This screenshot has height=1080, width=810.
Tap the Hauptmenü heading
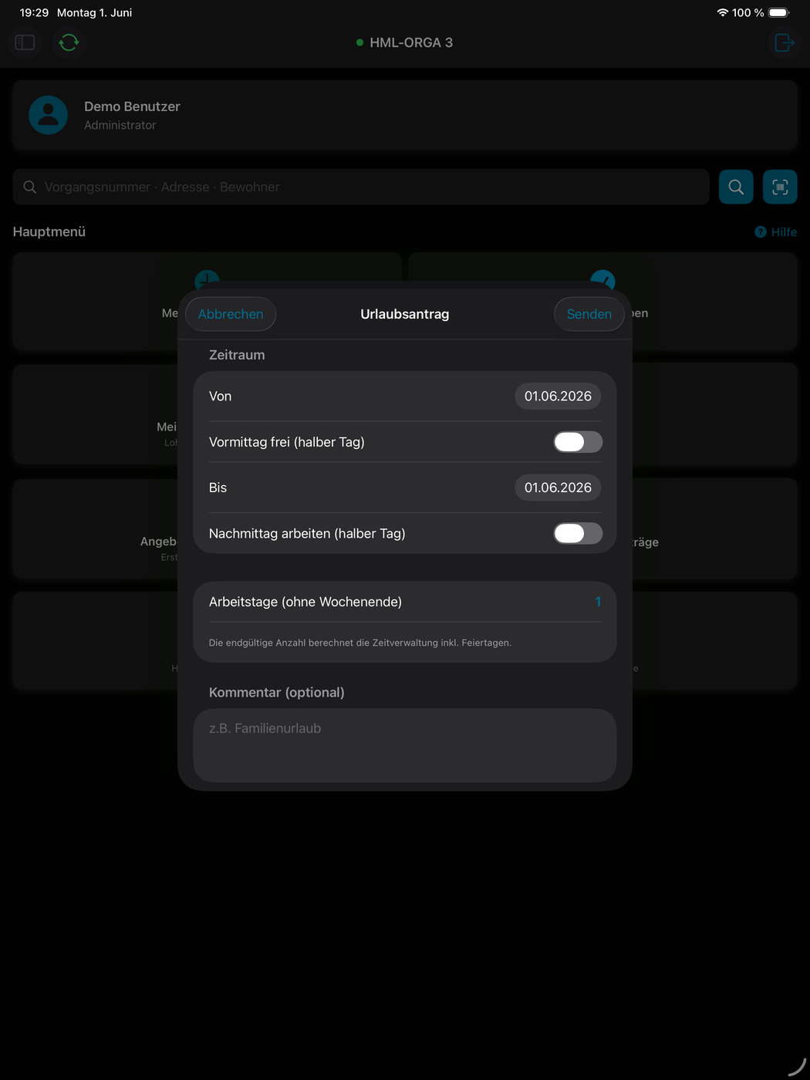(x=49, y=231)
